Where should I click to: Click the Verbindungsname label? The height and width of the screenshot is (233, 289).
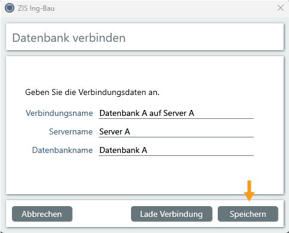click(59, 114)
